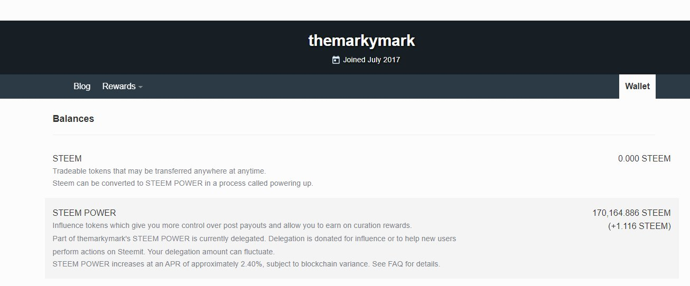Viewport: 690px width, 286px height.
Task: Click the Tradeable tokens description line
Action: point(159,171)
